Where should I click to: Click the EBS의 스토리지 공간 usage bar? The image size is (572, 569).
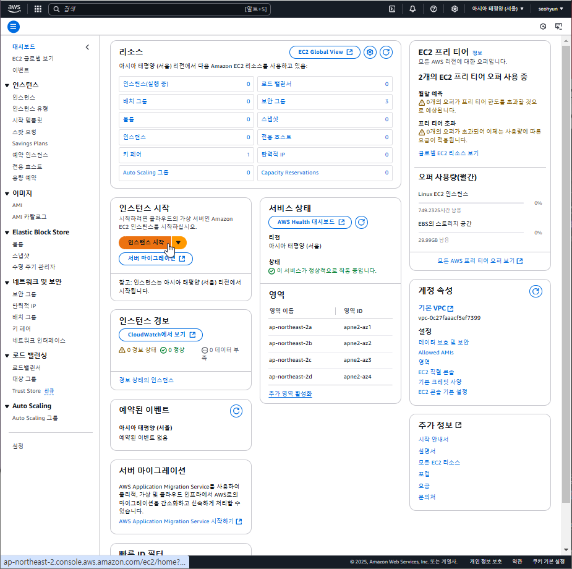471,233
